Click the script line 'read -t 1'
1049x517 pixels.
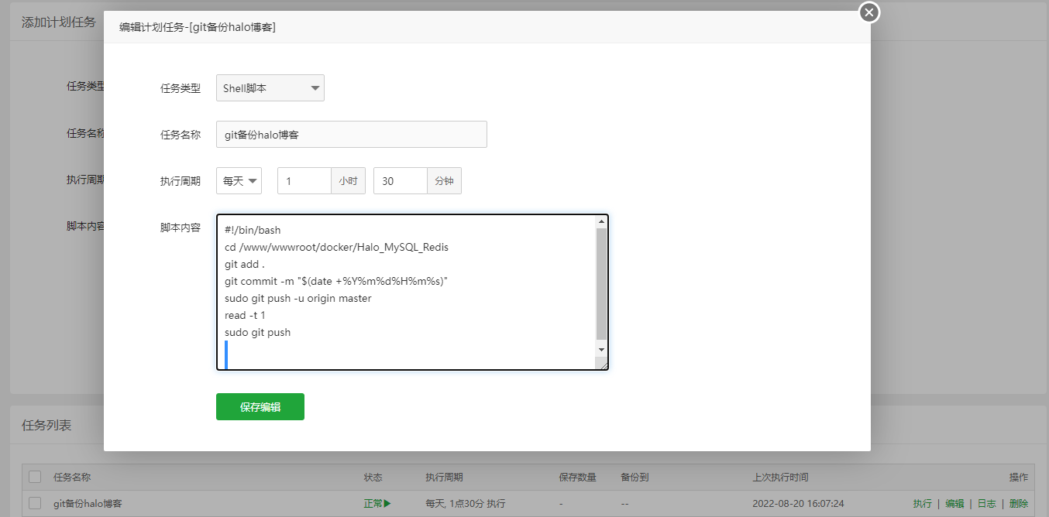245,315
